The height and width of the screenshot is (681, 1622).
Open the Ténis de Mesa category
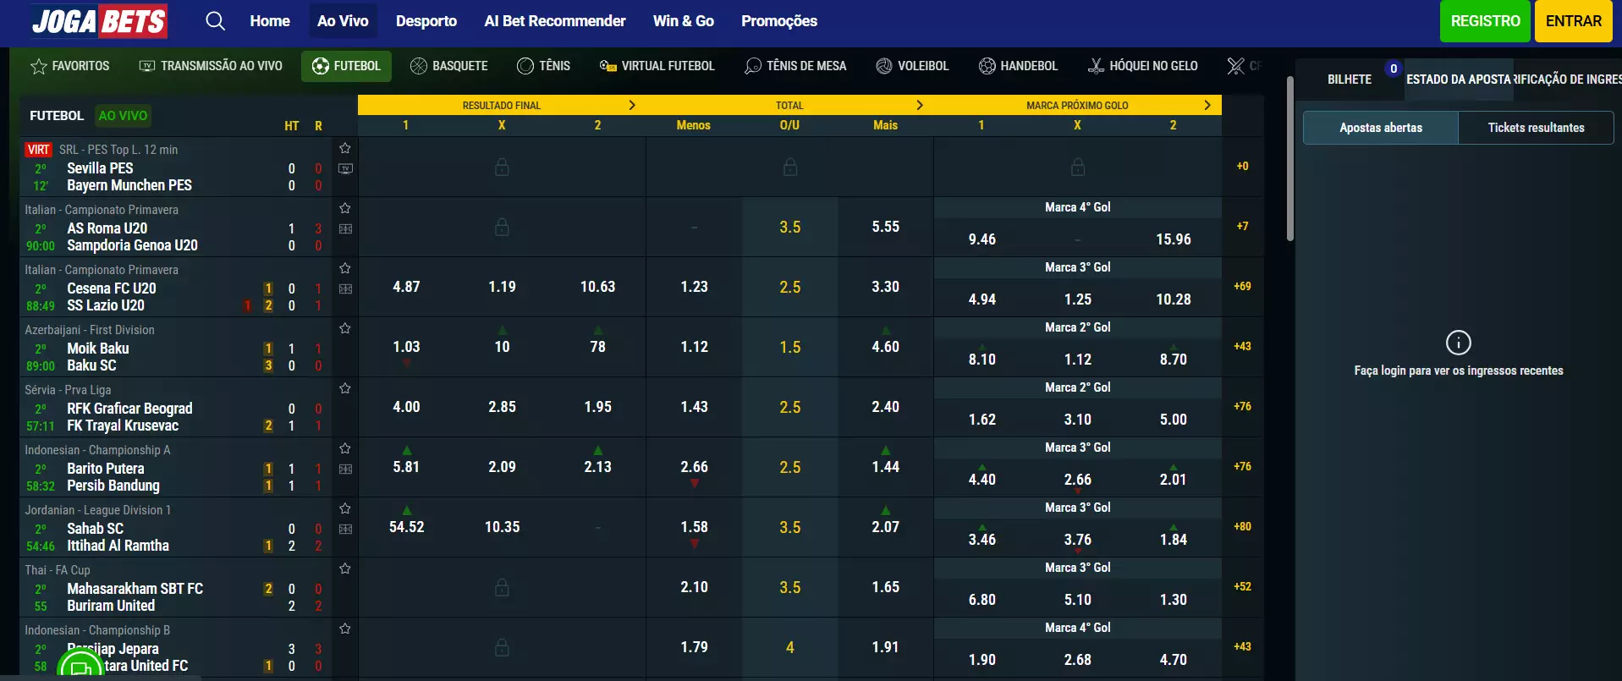point(795,66)
